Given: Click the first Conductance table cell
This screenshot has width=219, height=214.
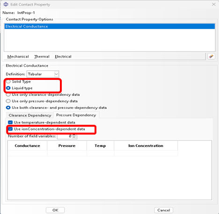Looking at the screenshot, I should pos(28,153).
